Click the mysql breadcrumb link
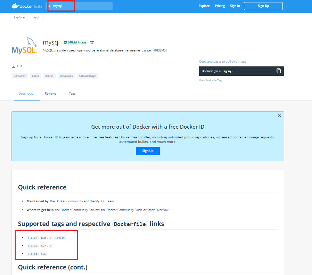 click(x=35, y=17)
